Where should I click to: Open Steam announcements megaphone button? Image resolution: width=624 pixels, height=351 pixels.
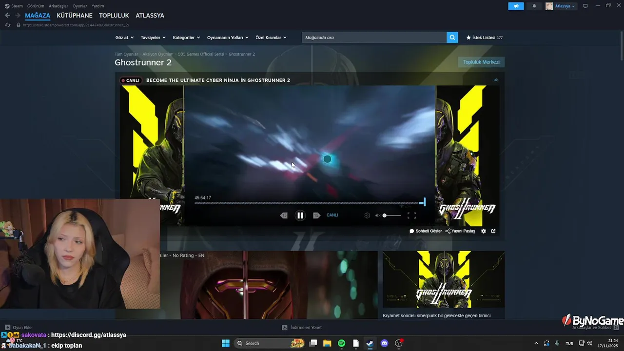pyautogui.click(x=516, y=6)
